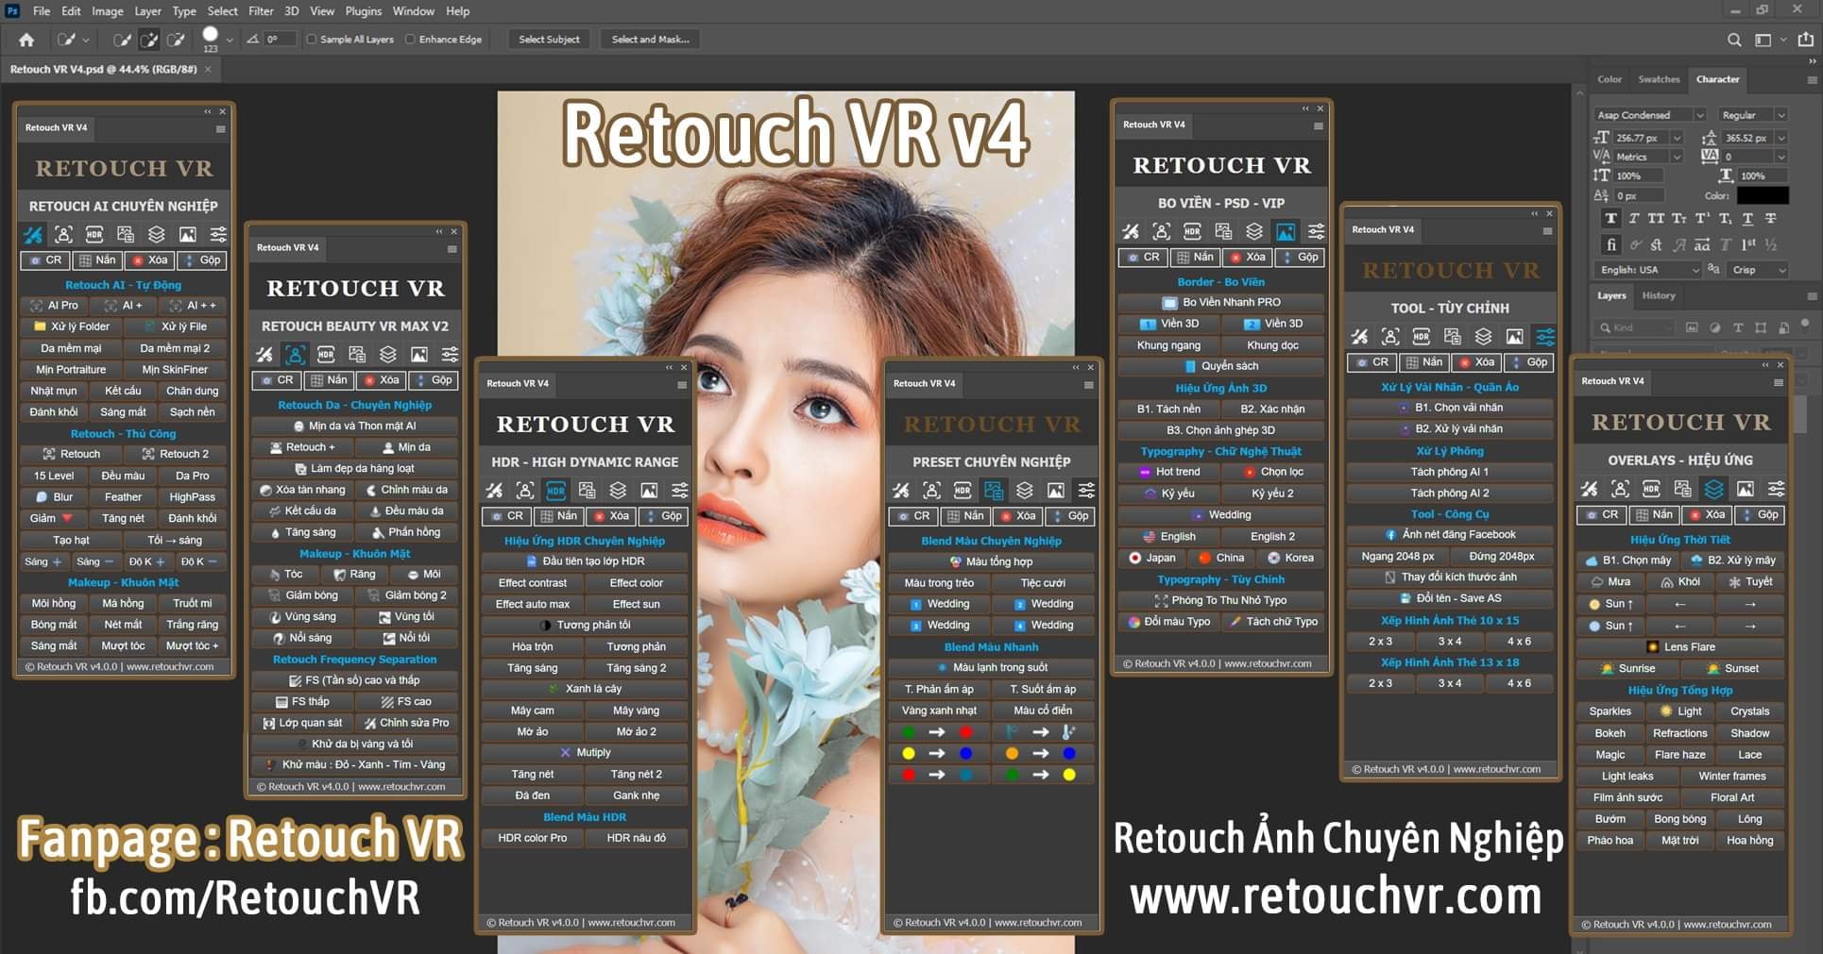Image resolution: width=1823 pixels, height=954 pixels.
Task: Click the black text Color swatch in Character
Action: click(1763, 195)
